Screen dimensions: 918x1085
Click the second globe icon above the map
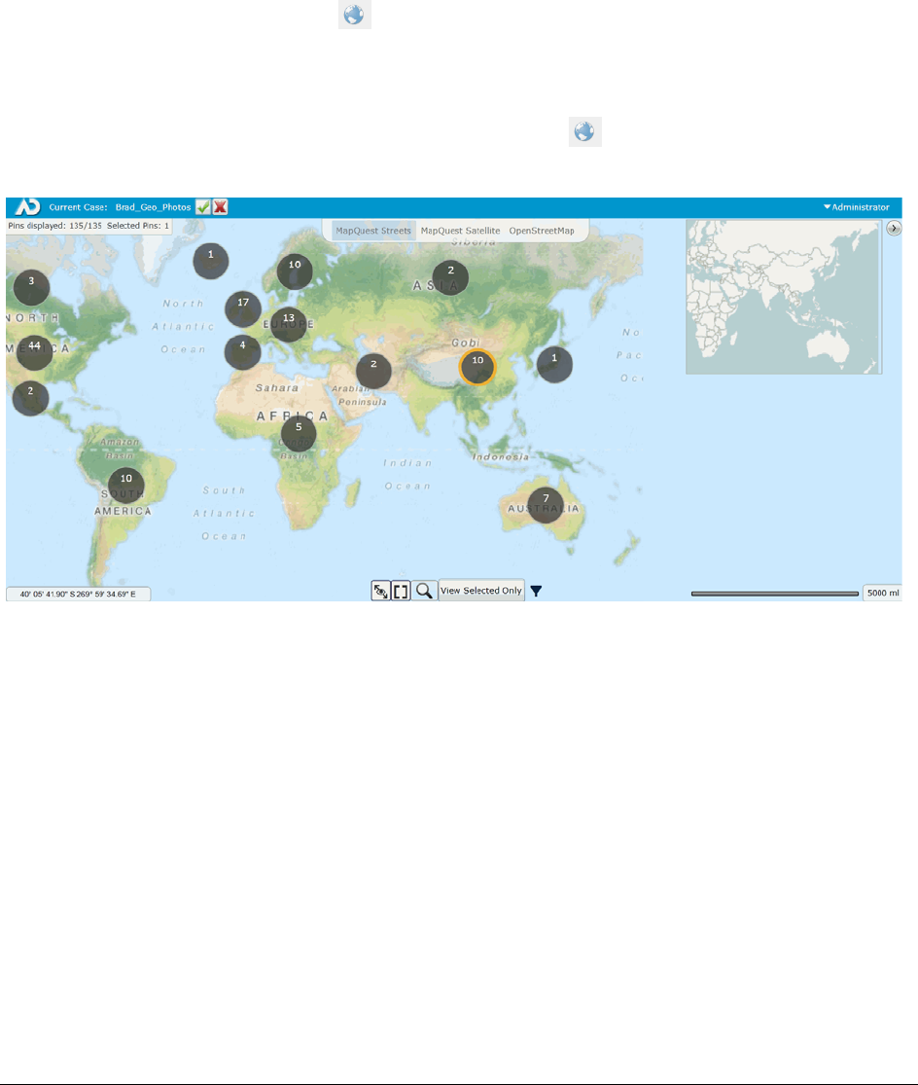click(x=584, y=131)
